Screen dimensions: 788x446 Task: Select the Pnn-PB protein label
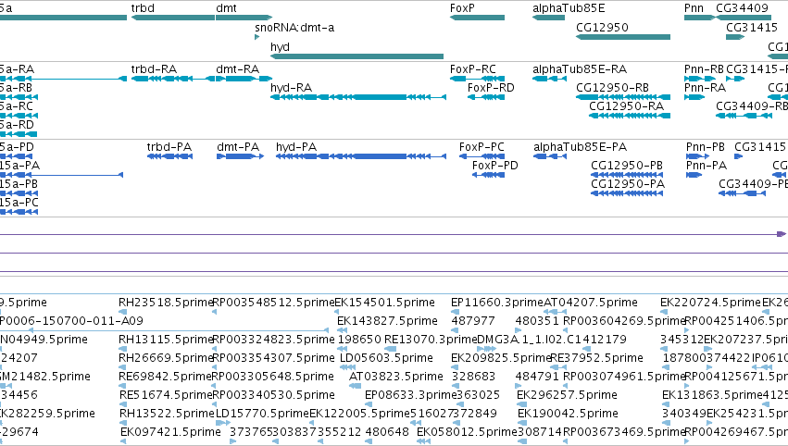click(x=706, y=147)
